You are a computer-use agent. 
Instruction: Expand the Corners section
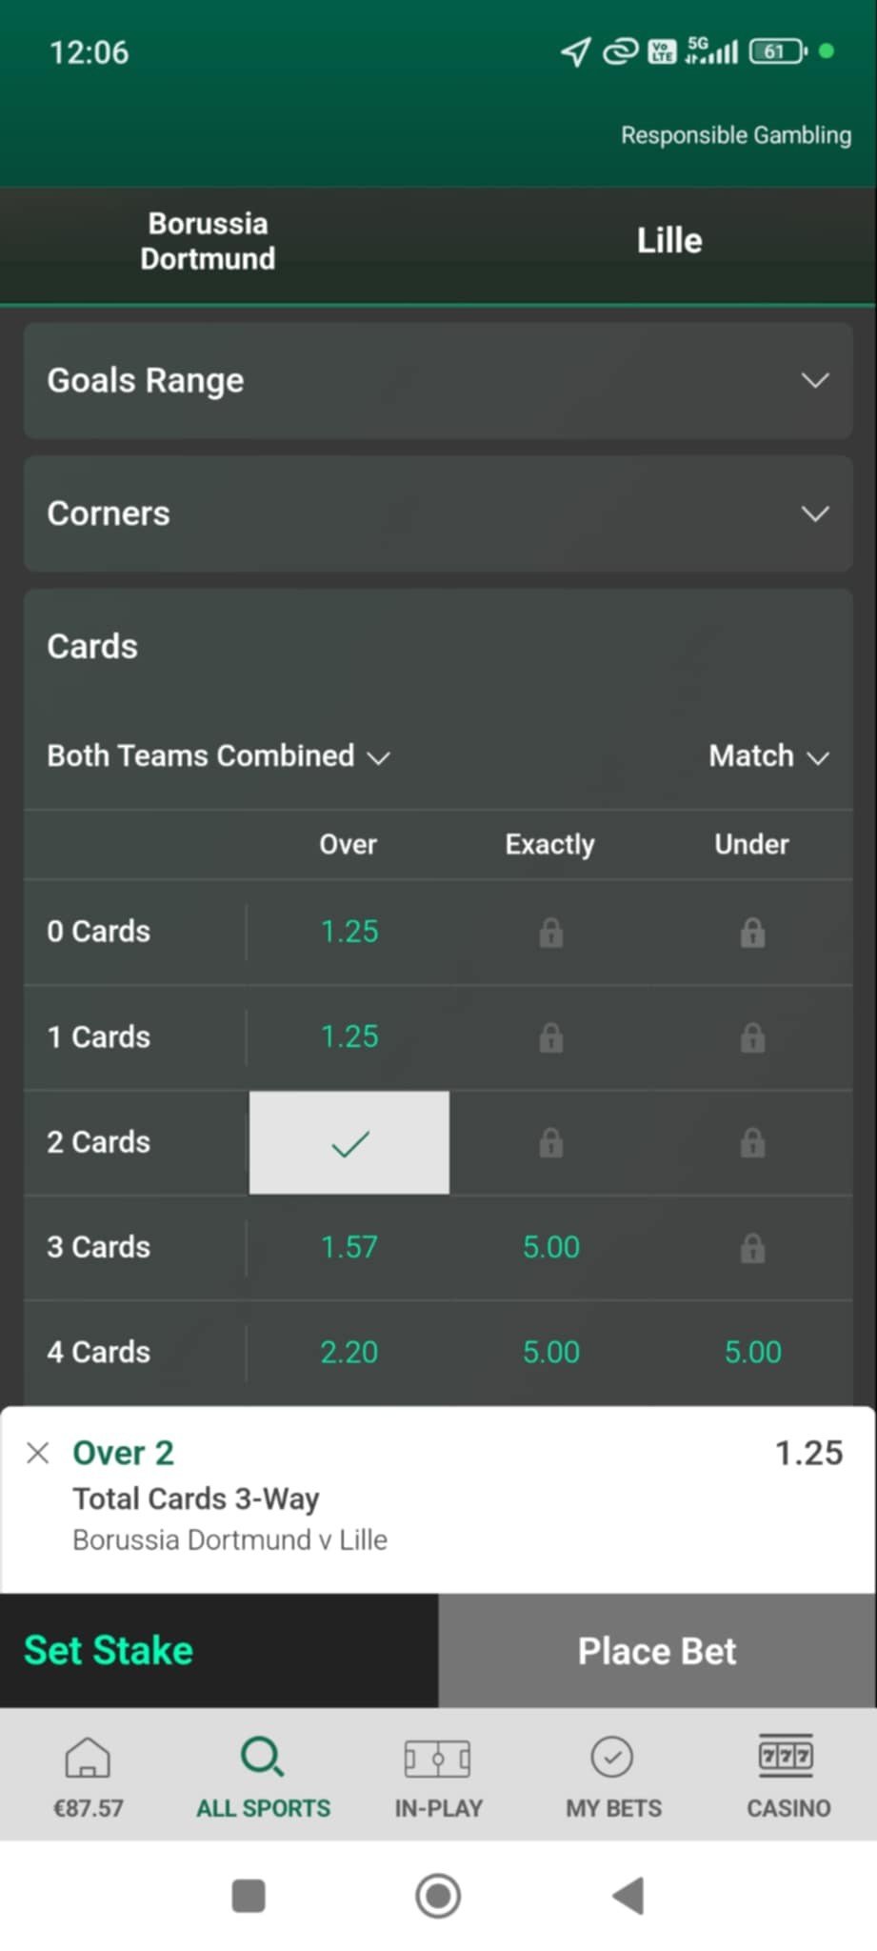coord(438,513)
